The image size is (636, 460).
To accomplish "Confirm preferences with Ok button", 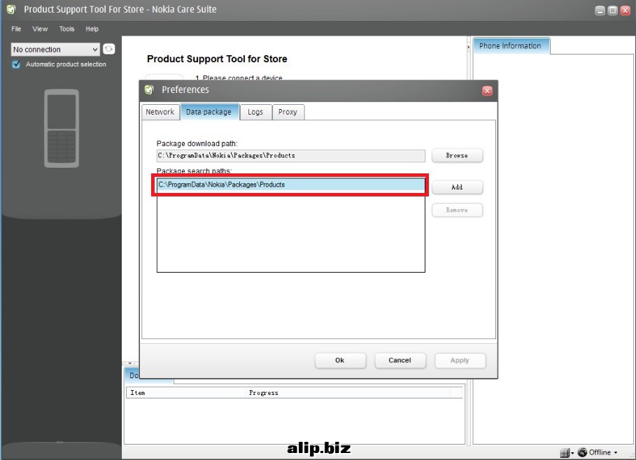I will (x=340, y=360).
